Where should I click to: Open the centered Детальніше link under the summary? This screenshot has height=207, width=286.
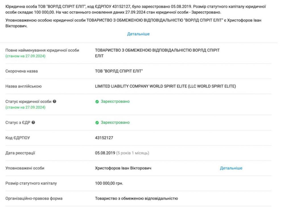tap(138, 34)
